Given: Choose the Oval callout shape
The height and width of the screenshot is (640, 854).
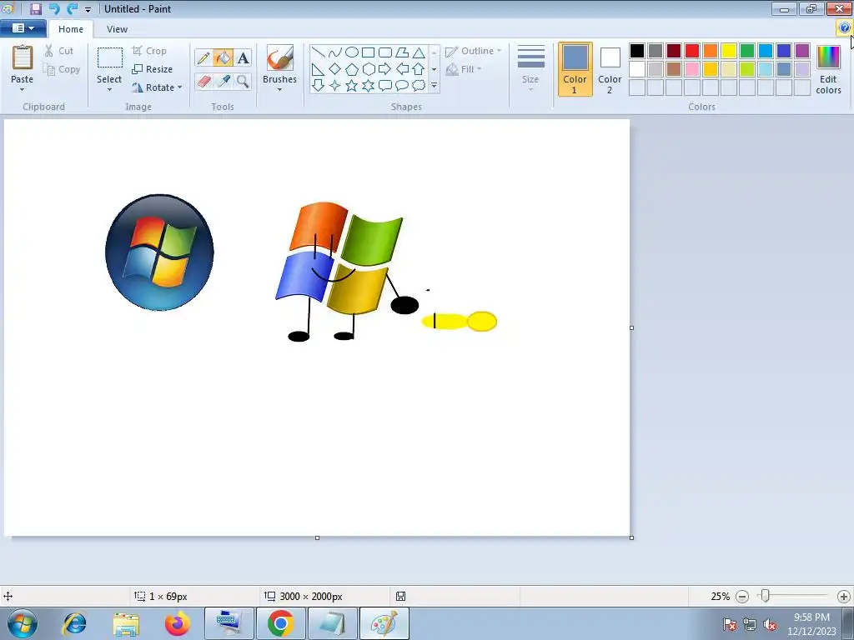Looking at the screenshot, I should tap(402, 86).
